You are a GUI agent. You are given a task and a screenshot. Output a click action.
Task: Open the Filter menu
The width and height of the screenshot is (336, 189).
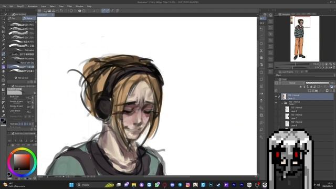click(70, 6)
